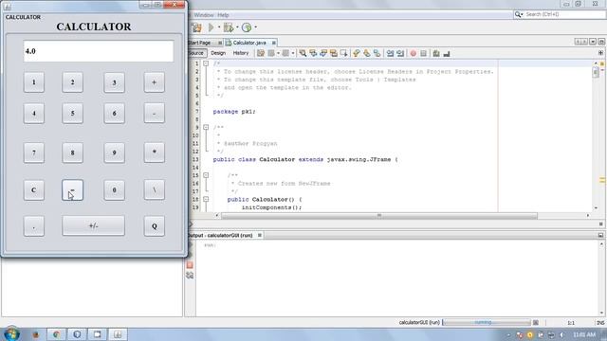Click the editor horizontal scrollbar
This screenshot has width=607, height=341.
tap(379, 215)
